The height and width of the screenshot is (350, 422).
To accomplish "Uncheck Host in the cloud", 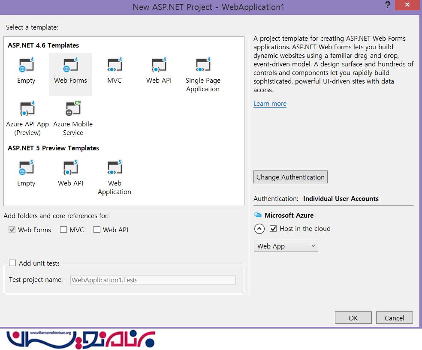I will [273, 229].
